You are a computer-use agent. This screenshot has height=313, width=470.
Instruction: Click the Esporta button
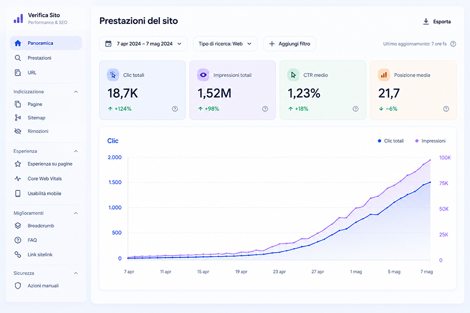point(437,21)
